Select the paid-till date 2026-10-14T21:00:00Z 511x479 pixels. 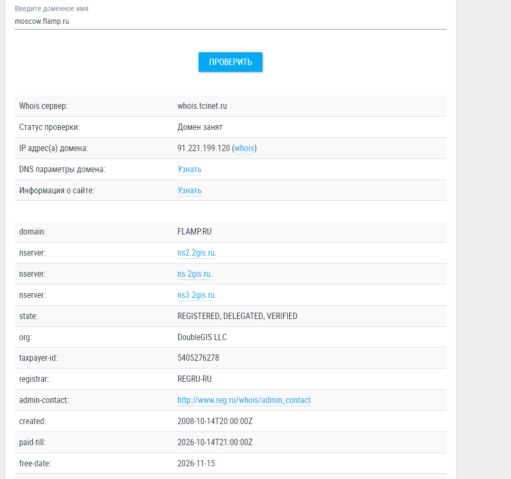215,443
